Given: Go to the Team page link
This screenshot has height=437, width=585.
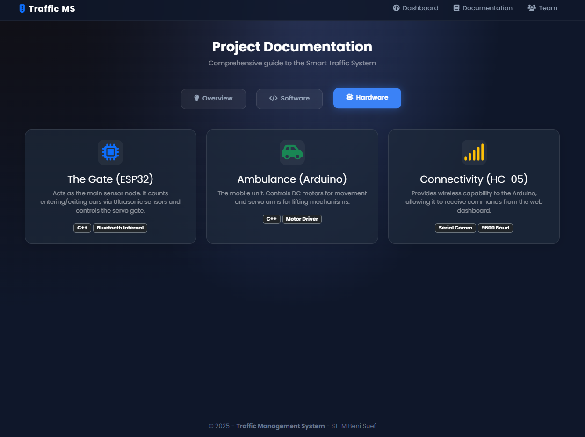Looking at the screenshot, I should click(542, 8).
